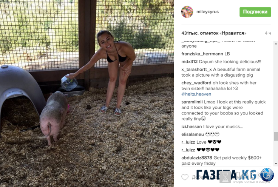Open the chey_wadford commenter profile
The image size is (278, 187).
(x=196, y=83)
